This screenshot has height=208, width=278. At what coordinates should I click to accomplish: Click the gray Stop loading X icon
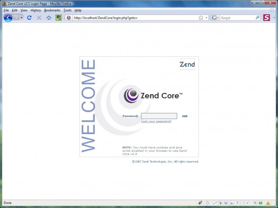39,17
